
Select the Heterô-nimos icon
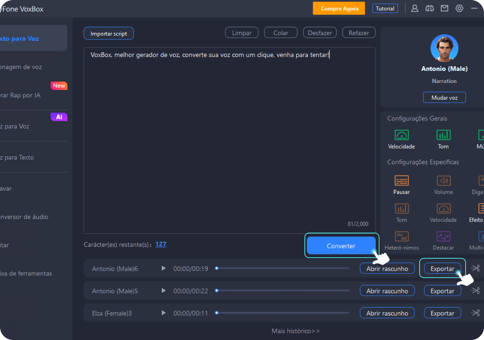[401, 236]
